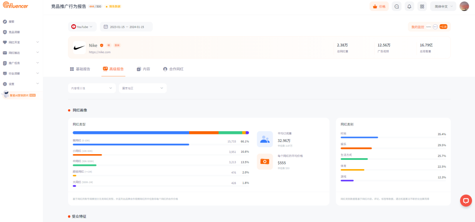Expand 推广任务 with its chevron
This screenshot has width=475, height=222.
point(37,63)
